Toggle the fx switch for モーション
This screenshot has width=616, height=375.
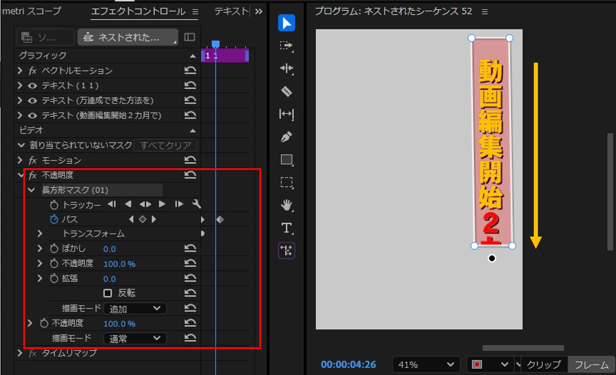tap(32, 160)
